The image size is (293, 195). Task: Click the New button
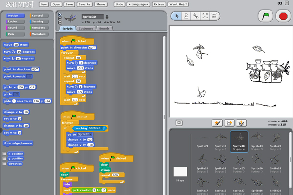coord(44,4)
